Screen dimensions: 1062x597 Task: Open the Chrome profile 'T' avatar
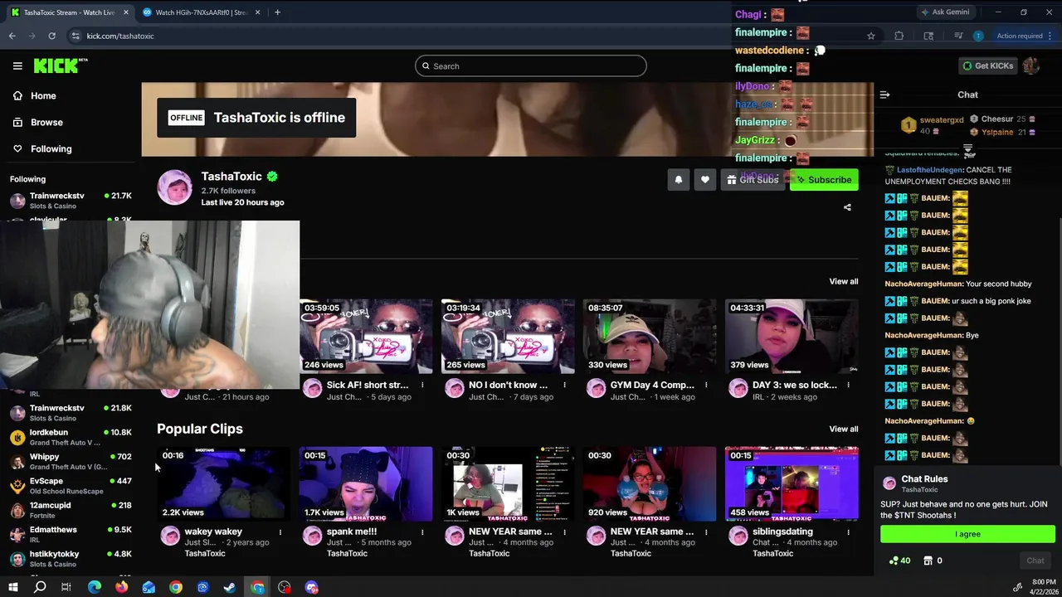point(978,36)
